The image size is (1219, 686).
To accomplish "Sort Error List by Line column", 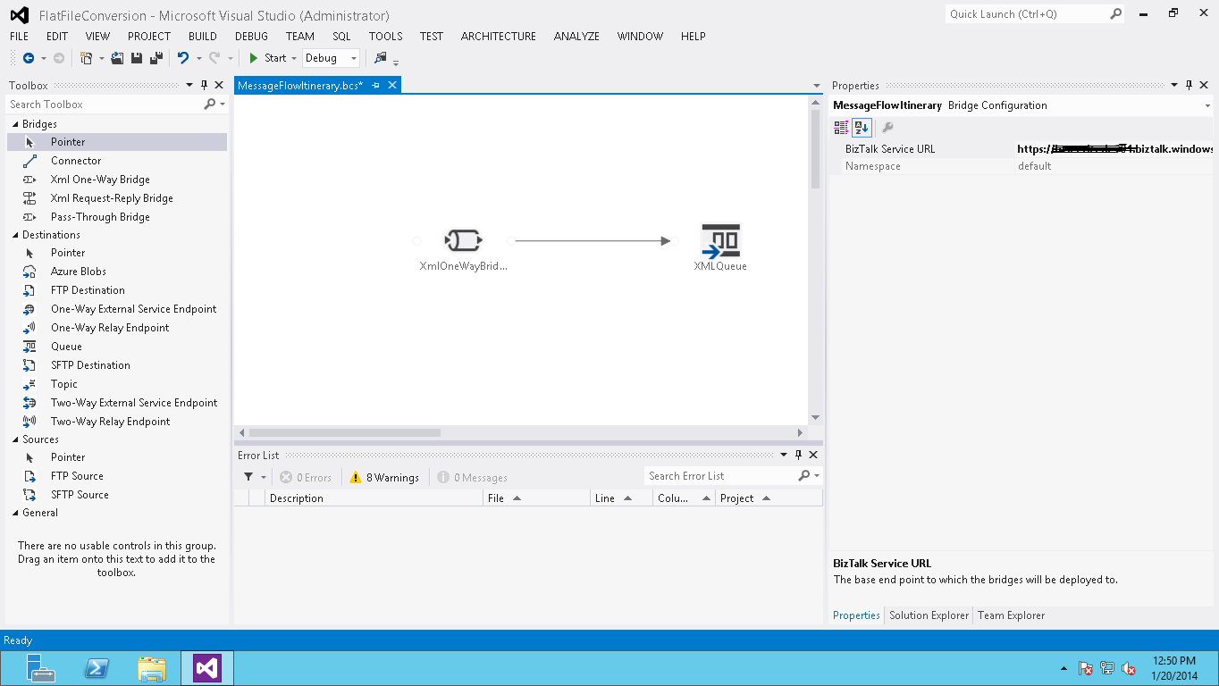I will [x=622, y=498].
